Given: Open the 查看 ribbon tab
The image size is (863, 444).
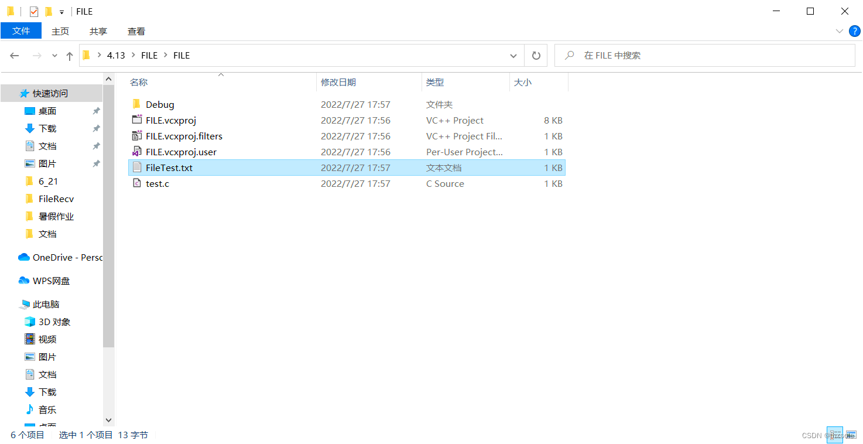Looking at the screenshot, I should [x=136, y=31].
